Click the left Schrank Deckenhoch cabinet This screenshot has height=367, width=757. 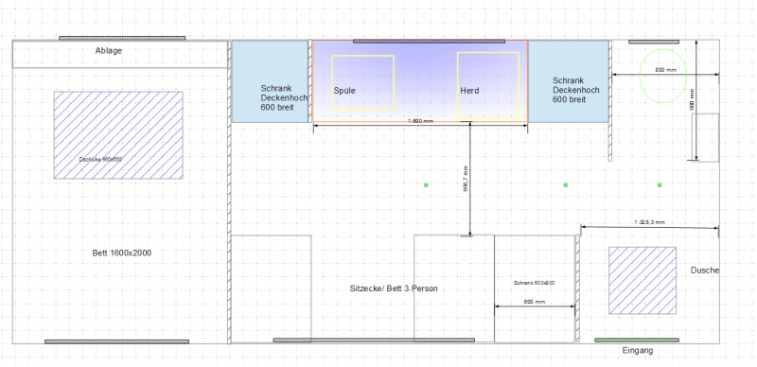pos(270,81)
